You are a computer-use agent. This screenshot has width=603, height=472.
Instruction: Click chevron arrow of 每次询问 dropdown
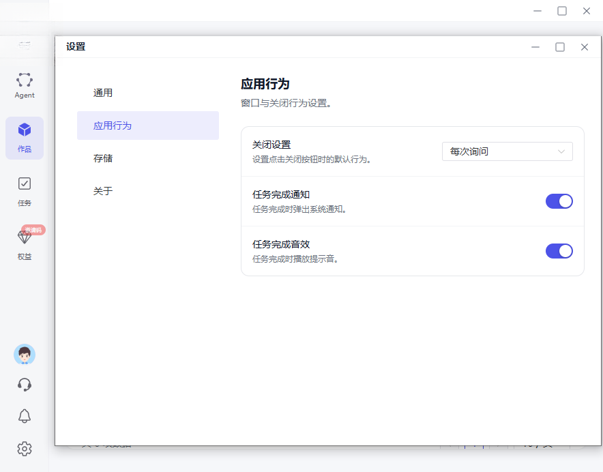tap(561, 151)
